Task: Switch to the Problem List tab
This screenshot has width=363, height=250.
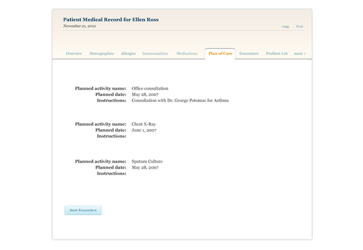Action: pyautogui.click(x=277, y=54)
